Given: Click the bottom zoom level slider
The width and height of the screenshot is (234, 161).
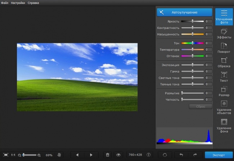Looking at the screenshot, I should (x=29, y=155).
